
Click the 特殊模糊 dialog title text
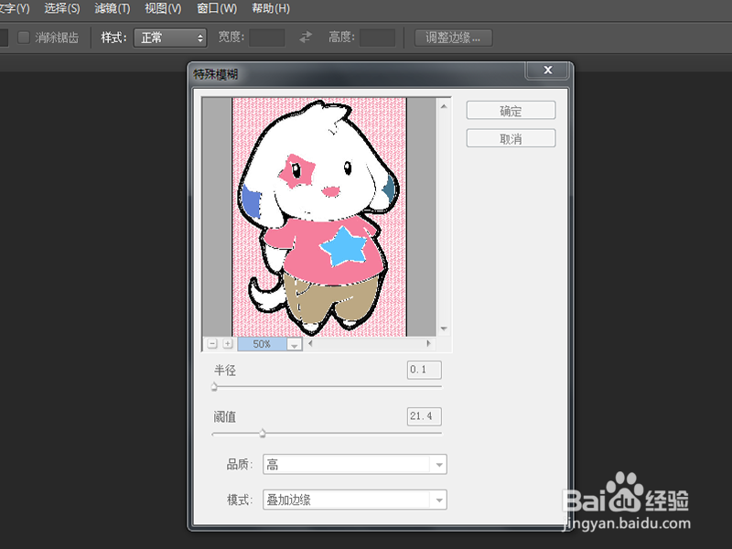click(x=216, y=74)
